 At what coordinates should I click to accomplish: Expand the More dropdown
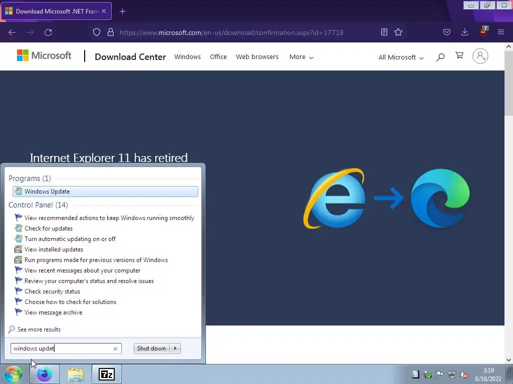point(301,57)
